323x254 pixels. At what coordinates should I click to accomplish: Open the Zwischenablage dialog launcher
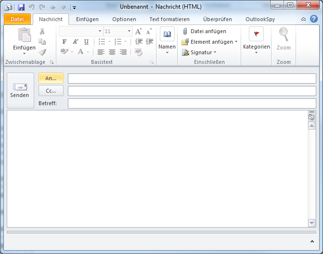pyautogui.click(x=52, y=62)
